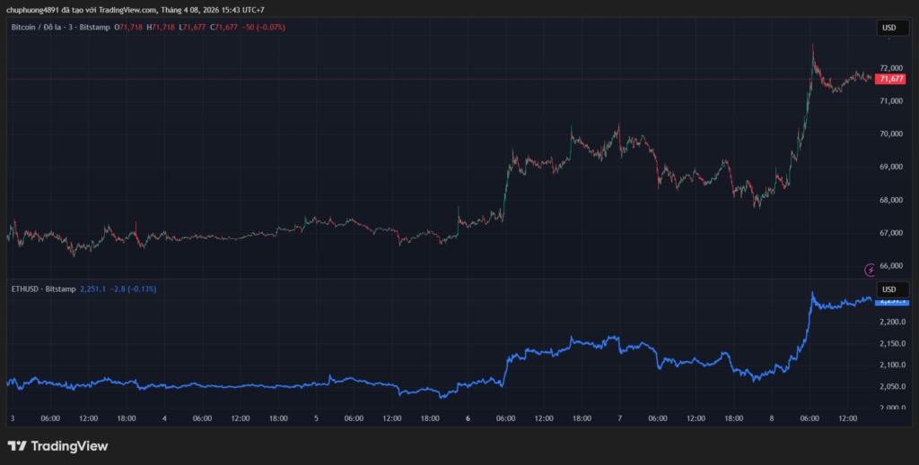Click the 66,000 price axis label

pos(890,266)
